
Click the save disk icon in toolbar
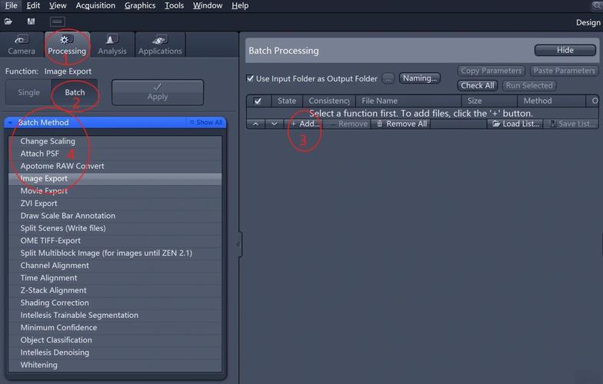(31, 22)
